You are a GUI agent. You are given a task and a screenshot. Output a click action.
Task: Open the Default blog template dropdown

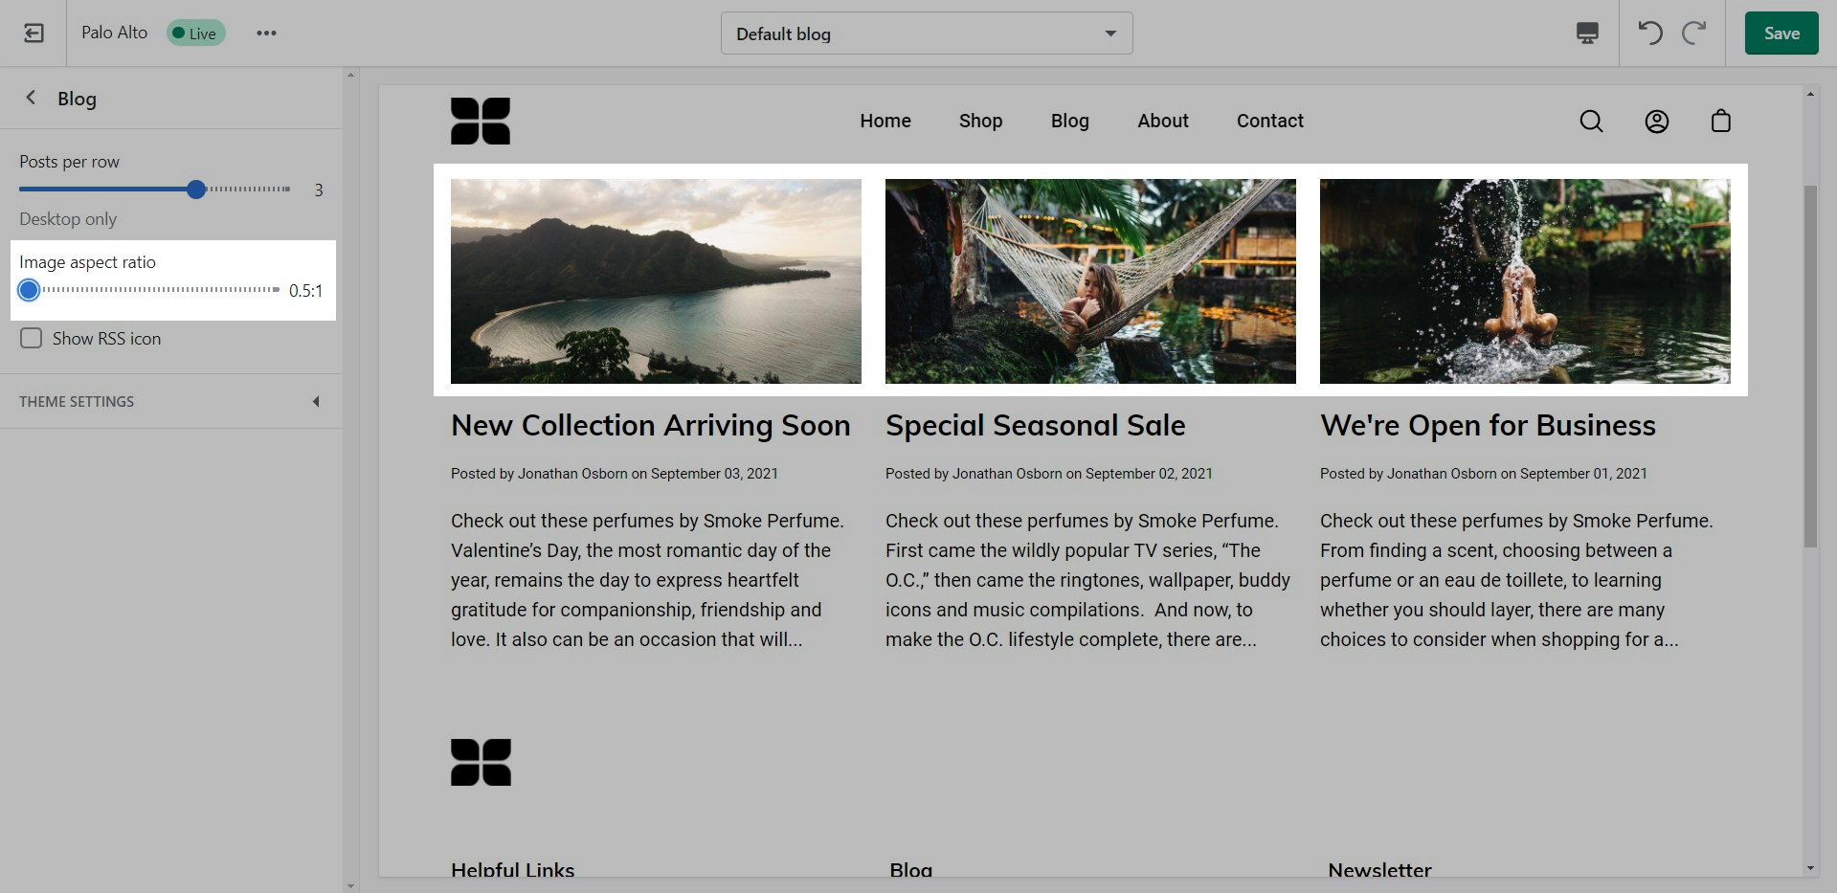[x=926, y=33]
